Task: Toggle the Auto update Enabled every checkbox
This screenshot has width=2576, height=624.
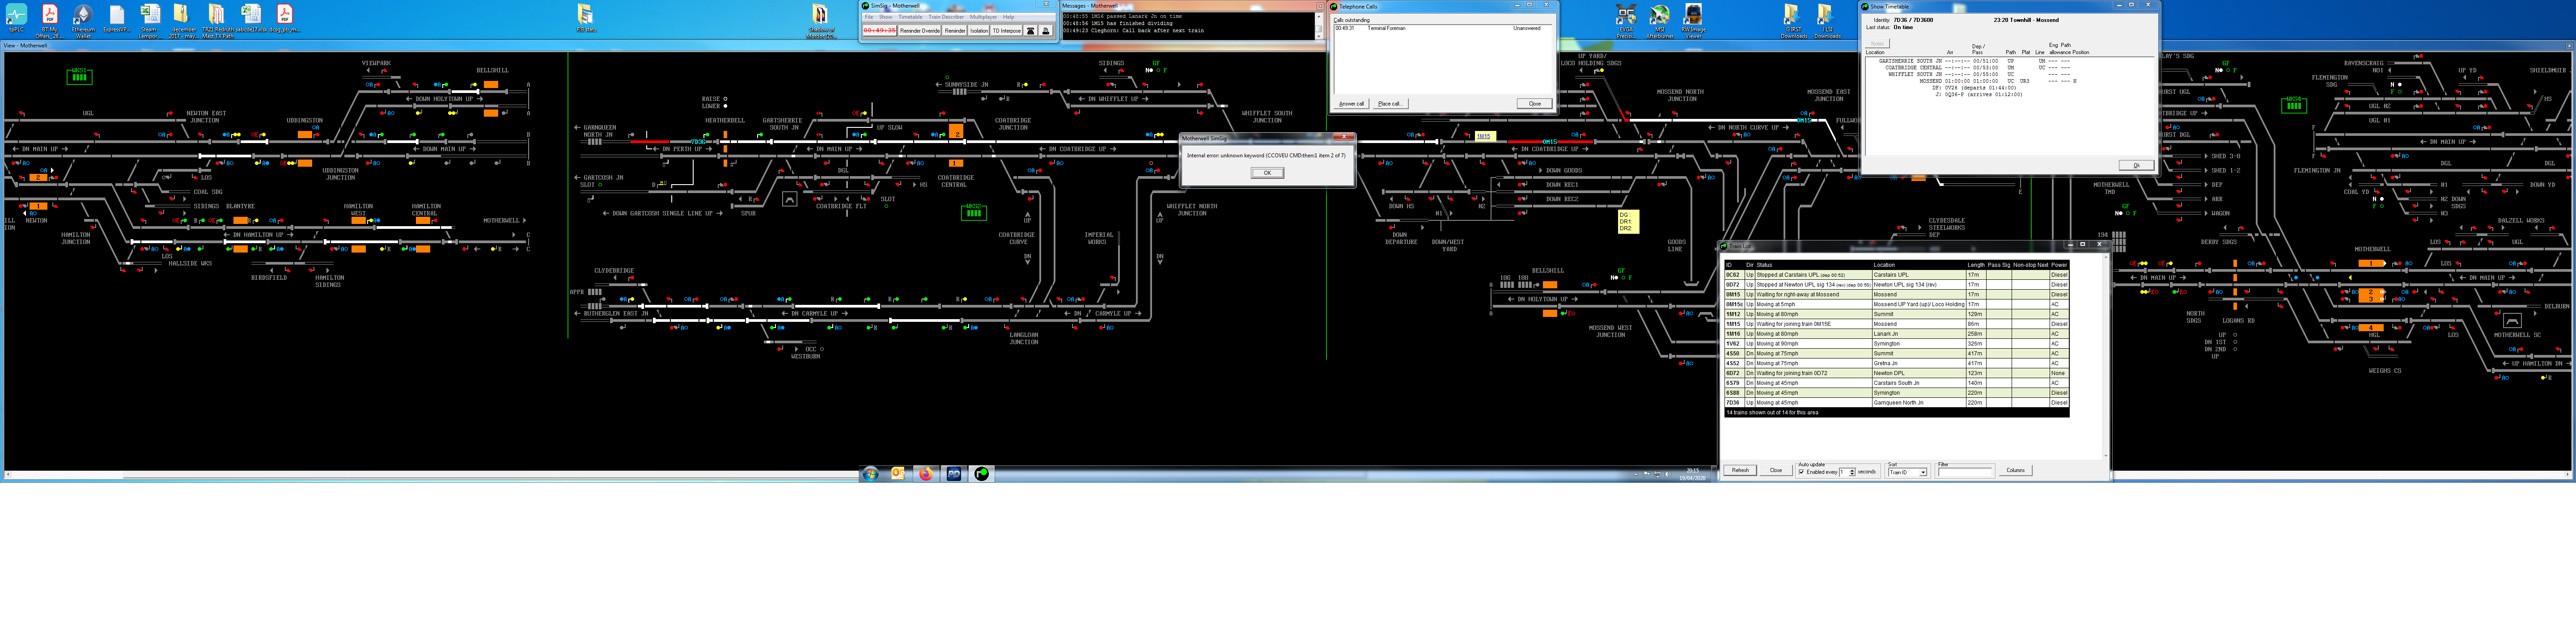Action: point(1801,472)
